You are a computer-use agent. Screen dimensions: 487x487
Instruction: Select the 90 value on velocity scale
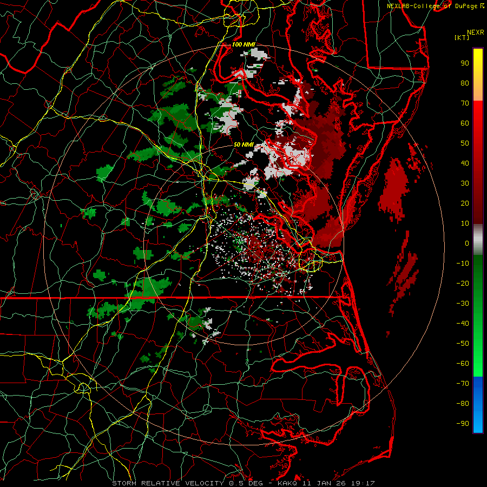click(x=465, y=63)
